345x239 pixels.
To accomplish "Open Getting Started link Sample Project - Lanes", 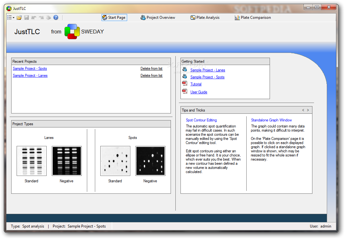I will coord(208,70).
